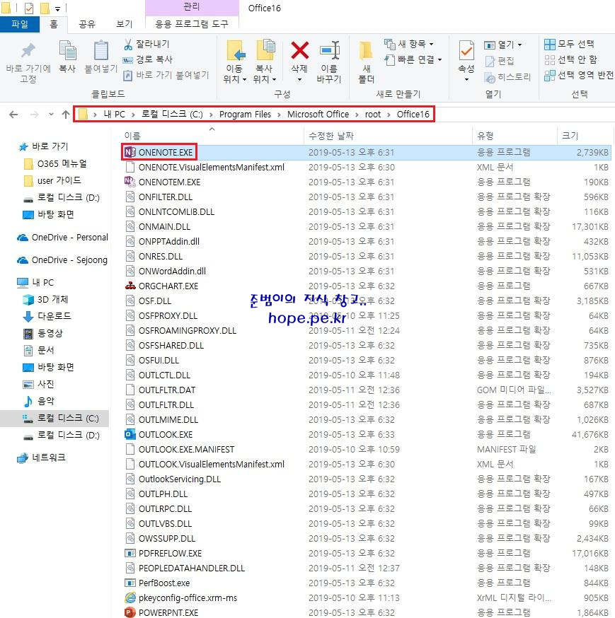
Task: Click the 속성 properties icon
Action: click(x=466, y=51)
